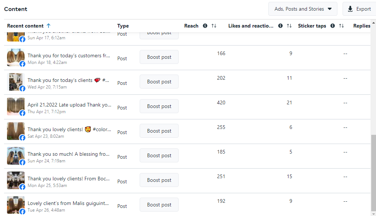Export the content data
The width and height of the screenshot is (376, 216).
point(359,9)
